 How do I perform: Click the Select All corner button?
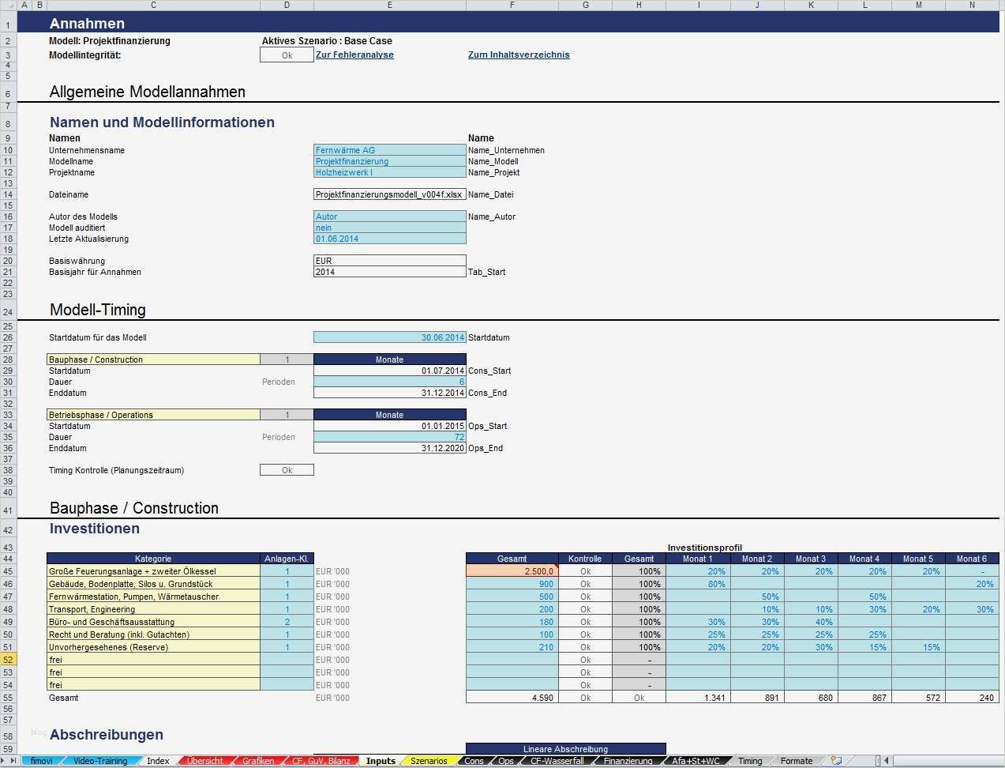[x=8, y=5]
